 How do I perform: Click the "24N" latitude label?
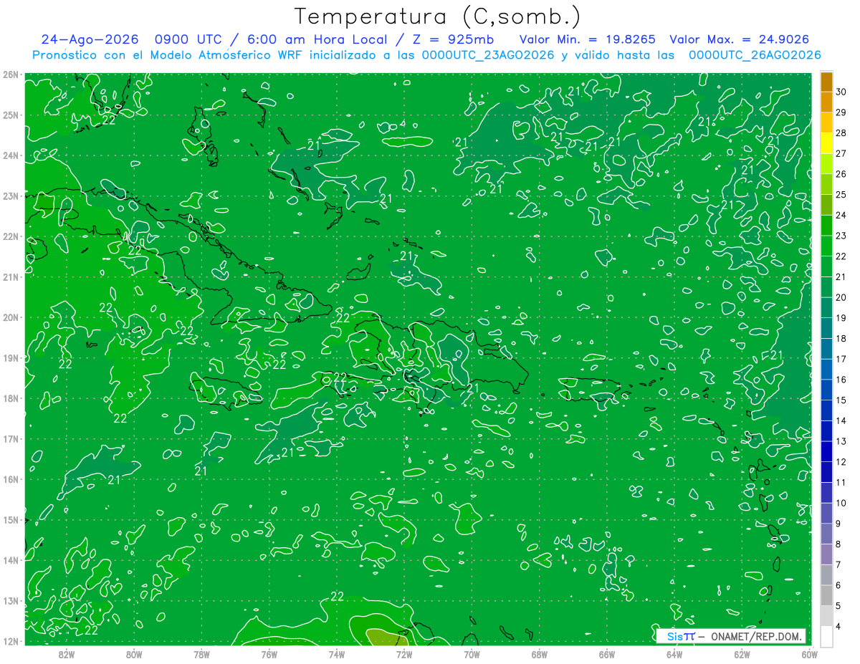click(10, 155)
